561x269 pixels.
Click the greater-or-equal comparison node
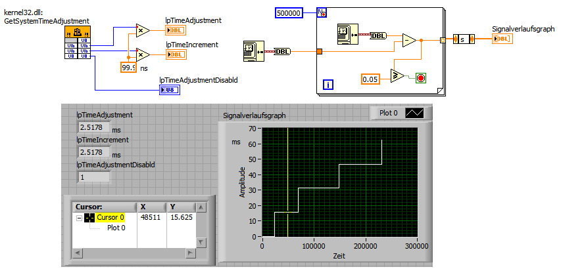(397, 76)
